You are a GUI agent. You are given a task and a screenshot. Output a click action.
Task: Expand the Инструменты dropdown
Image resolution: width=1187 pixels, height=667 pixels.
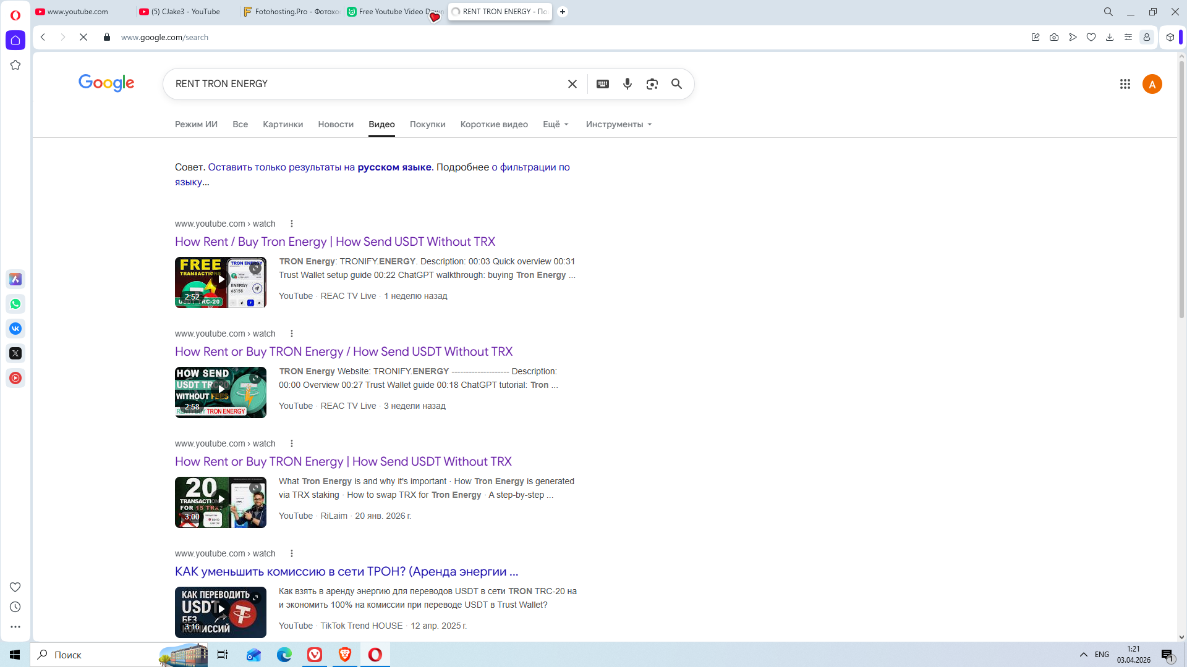pos(618,124)
